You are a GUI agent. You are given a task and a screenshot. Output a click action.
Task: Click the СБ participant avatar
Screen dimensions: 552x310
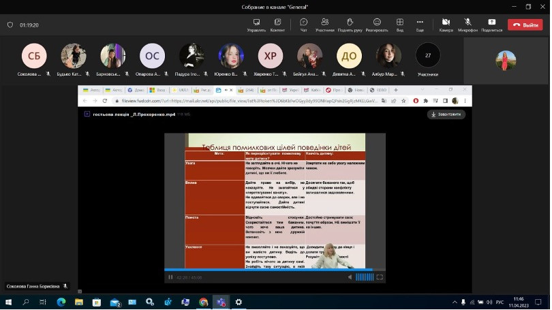(x=34, y=56)
